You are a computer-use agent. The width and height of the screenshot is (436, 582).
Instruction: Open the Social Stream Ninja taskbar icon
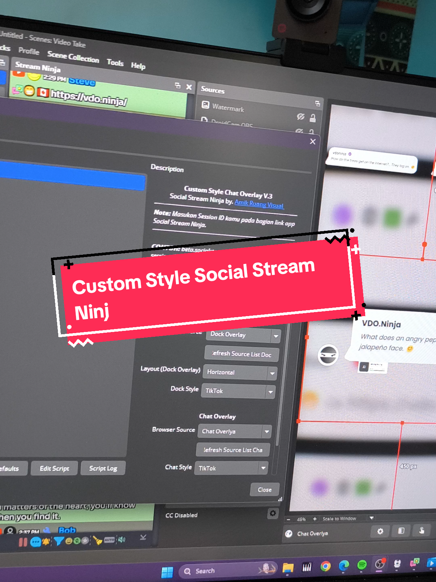coord(415,563)
